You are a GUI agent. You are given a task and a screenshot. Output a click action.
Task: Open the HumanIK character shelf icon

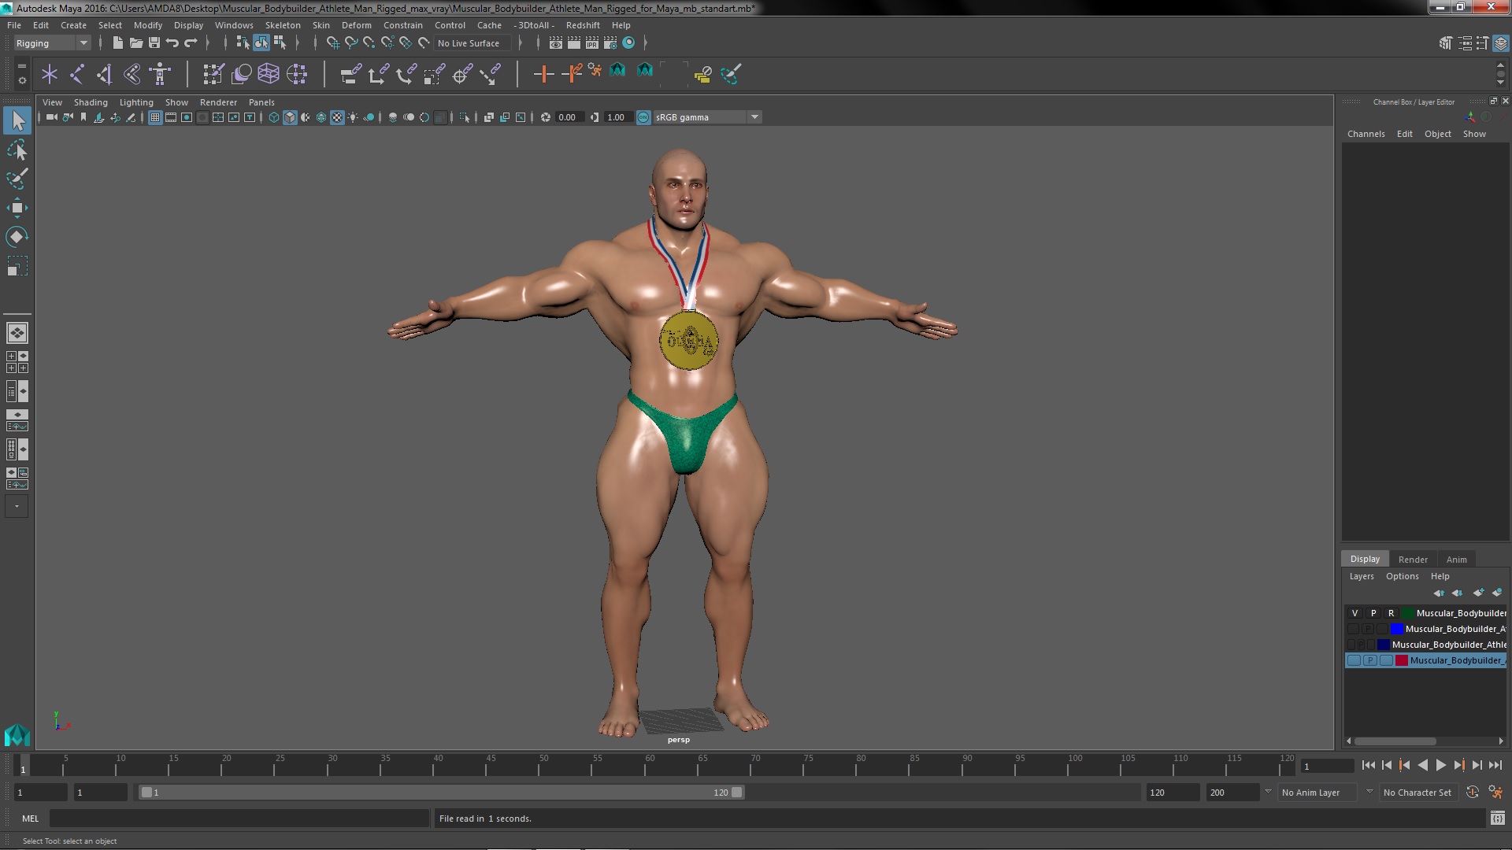[160, 74]
